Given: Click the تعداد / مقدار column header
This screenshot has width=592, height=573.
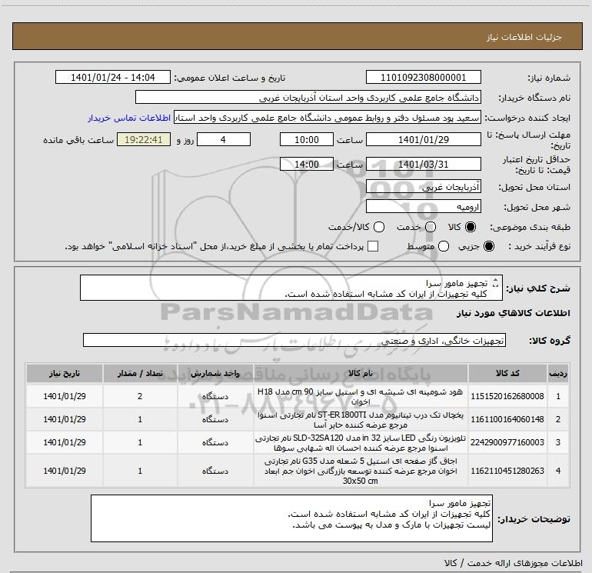Looking at the screenshot, I should (x=140, y=373).
